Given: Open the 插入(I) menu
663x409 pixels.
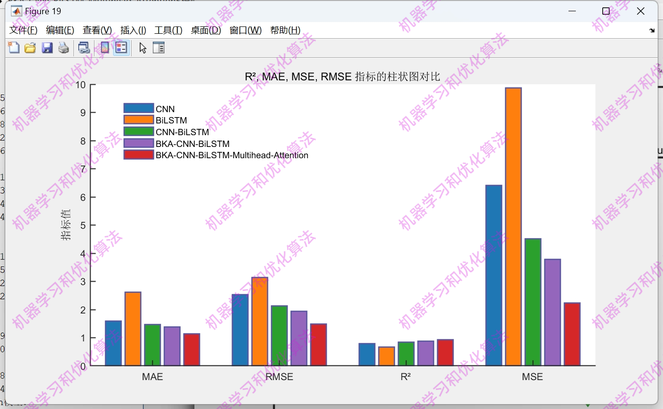Looking at the screenshot, I should tap(133, 30).
